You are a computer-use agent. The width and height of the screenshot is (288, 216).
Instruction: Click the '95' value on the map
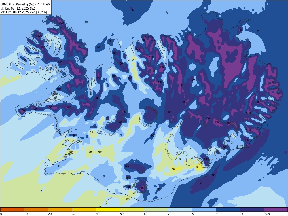click(x=132, y=10)
